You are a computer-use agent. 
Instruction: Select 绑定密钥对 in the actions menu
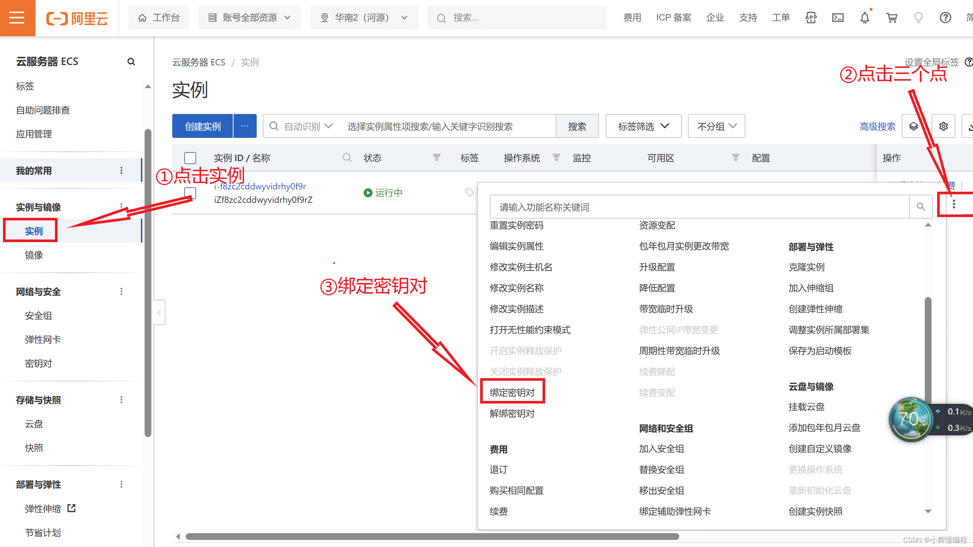pyautogui.click(x=512, y=392)
